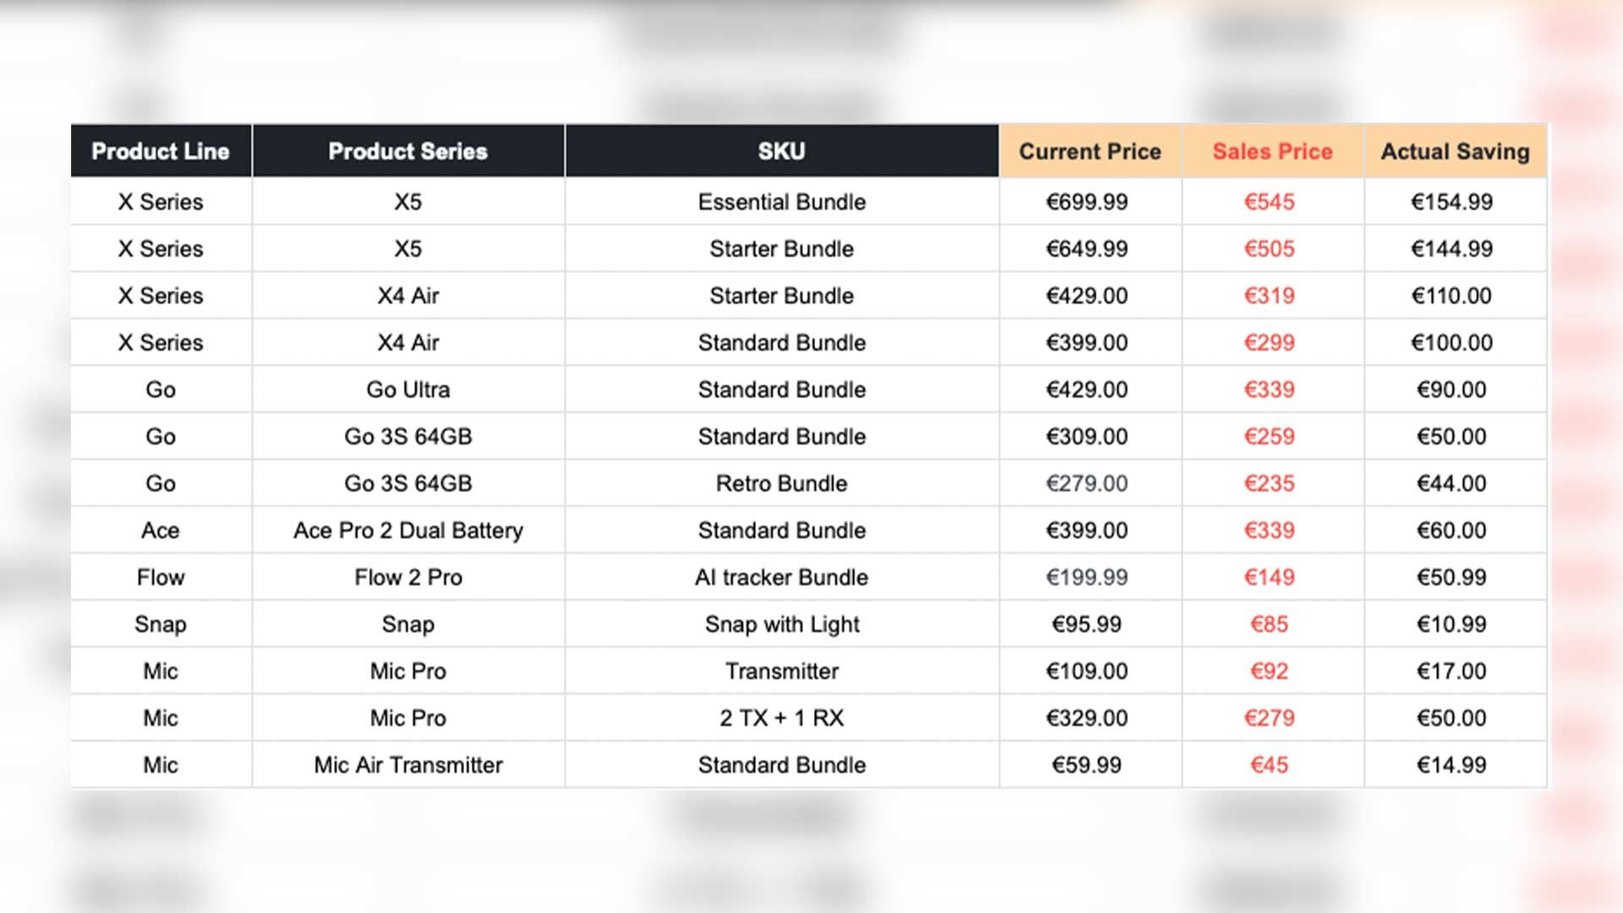The width and height of the screenshot is (1623, 913).
Task: Click the Retro Bundle SKU cell
Action: [782, 484]
